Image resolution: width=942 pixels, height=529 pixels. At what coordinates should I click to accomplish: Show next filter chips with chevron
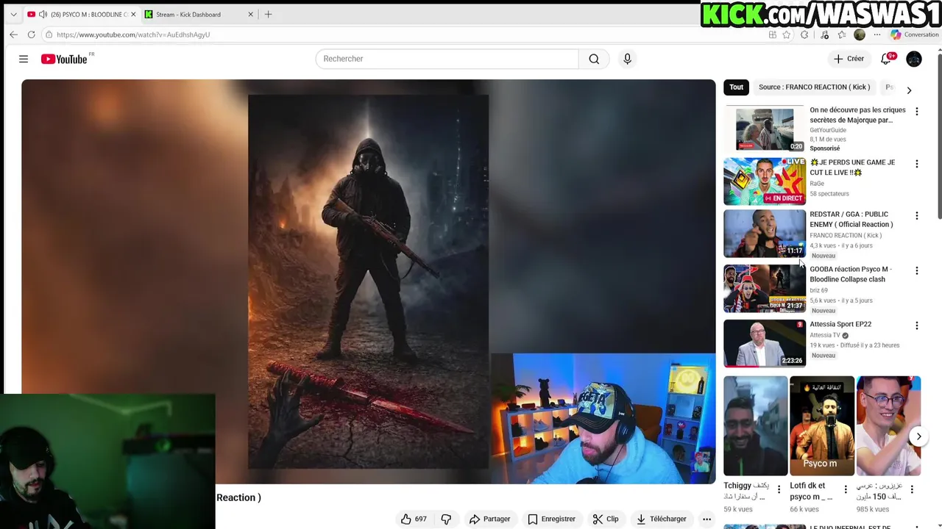(909, 90)
